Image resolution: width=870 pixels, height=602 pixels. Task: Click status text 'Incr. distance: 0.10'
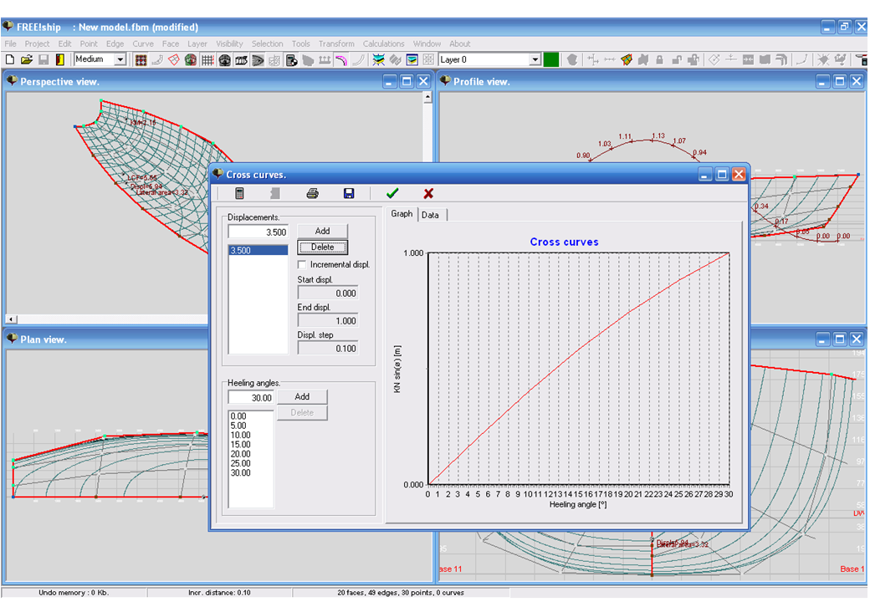point(219,593)
